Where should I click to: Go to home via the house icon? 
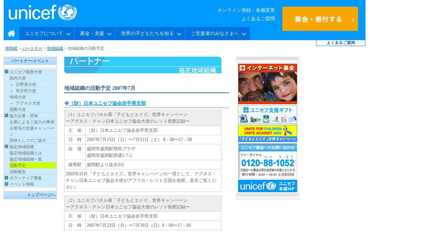(11, 34)
